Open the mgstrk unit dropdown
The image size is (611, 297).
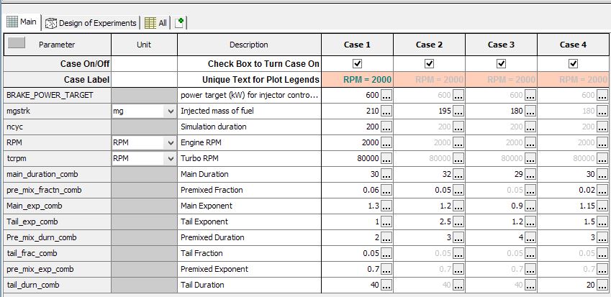tap(171, 111)
